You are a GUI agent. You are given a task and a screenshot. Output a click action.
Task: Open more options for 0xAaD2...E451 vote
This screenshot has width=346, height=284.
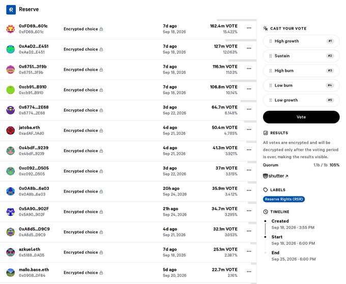pyautogui.click(x=249, y=48)
